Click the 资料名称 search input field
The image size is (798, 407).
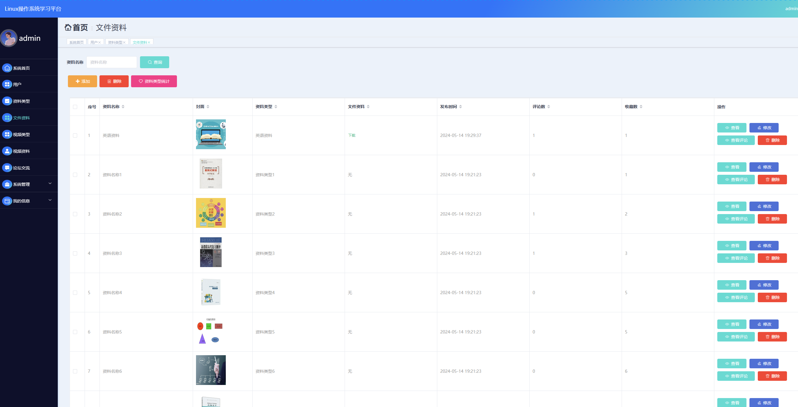111,62
